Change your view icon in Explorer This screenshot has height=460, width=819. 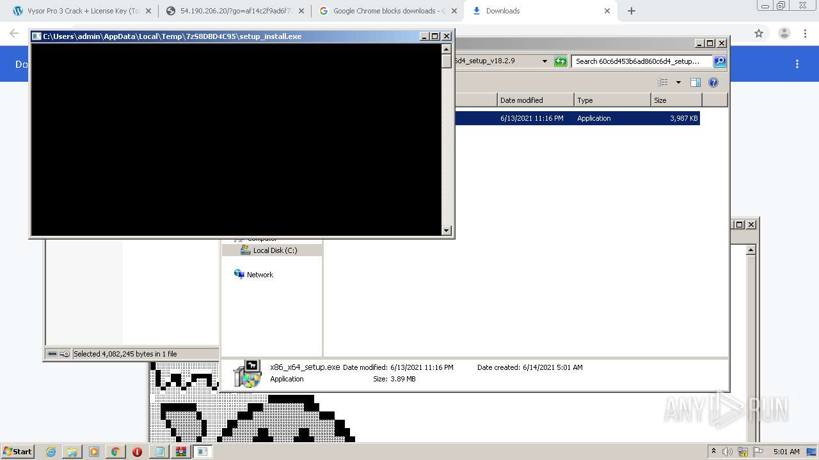coord(663,82)
